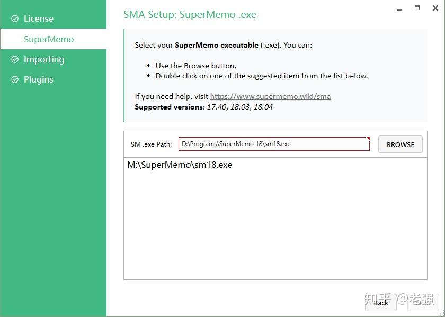The width and height of the screenshot is (445, 317).
Task: Click the Back button
Action: (380, 303)
